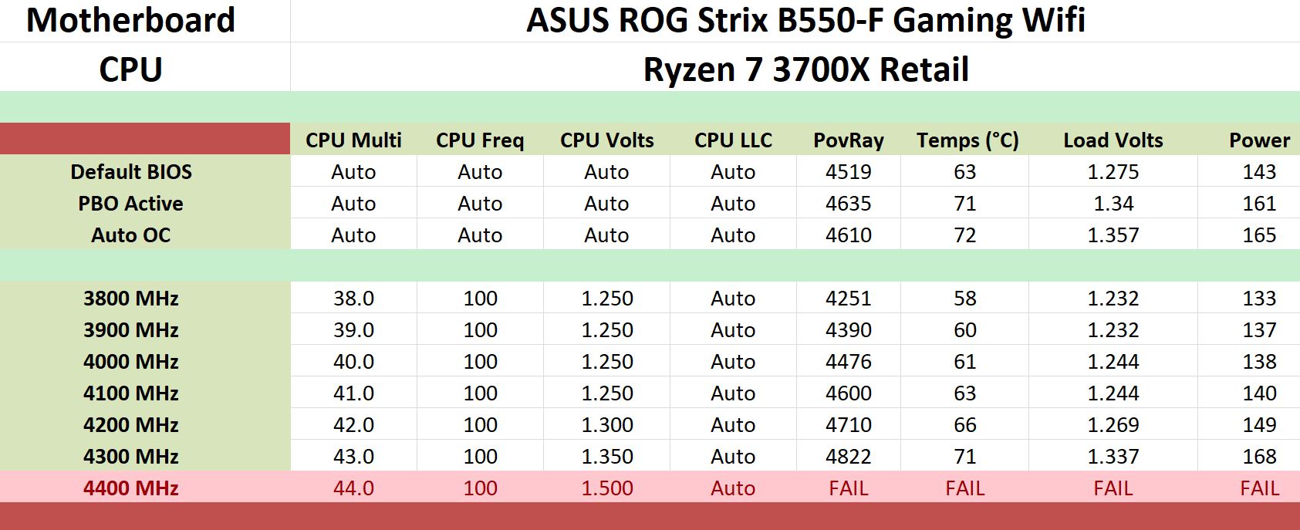
Task: Click Load Volts value 1.337
Action: click(1113, 457)
